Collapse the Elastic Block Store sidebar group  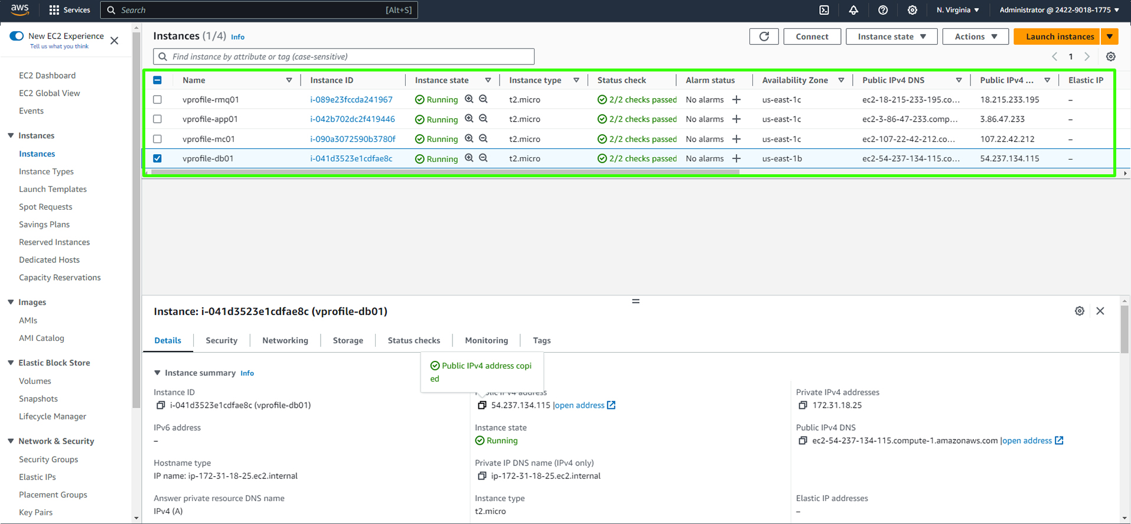[x=11, y=363]
